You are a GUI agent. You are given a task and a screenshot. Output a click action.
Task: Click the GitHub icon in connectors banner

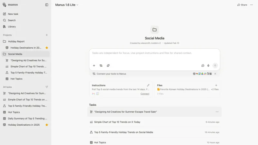(208, 74)
